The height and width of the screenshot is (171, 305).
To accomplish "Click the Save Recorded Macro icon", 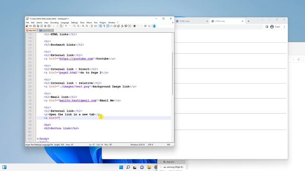I will pos(149,26).
